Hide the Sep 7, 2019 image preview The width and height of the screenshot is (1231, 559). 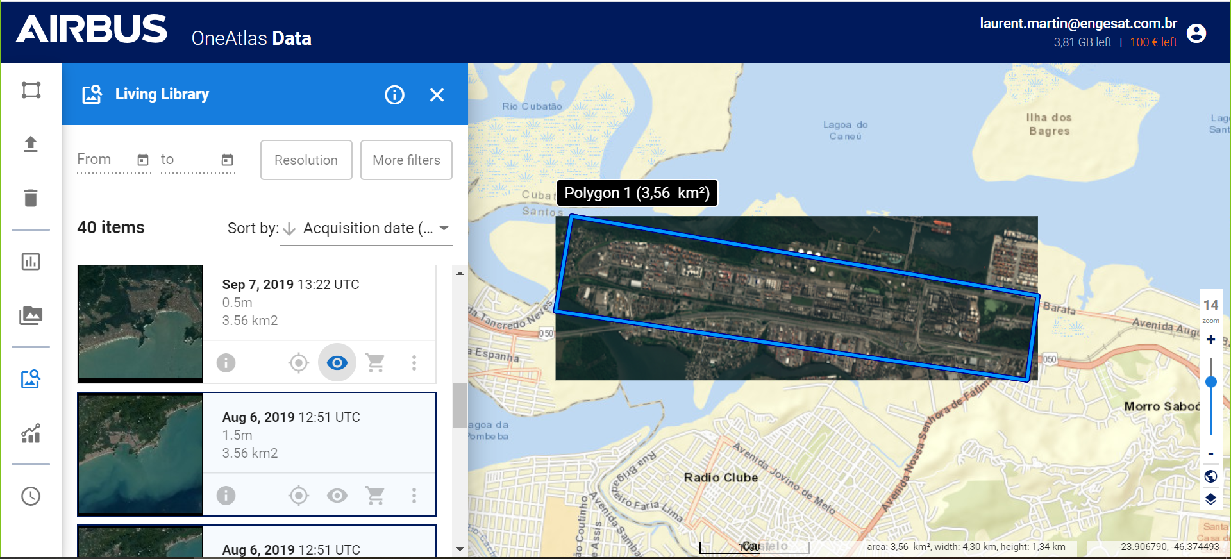[337, 363]
